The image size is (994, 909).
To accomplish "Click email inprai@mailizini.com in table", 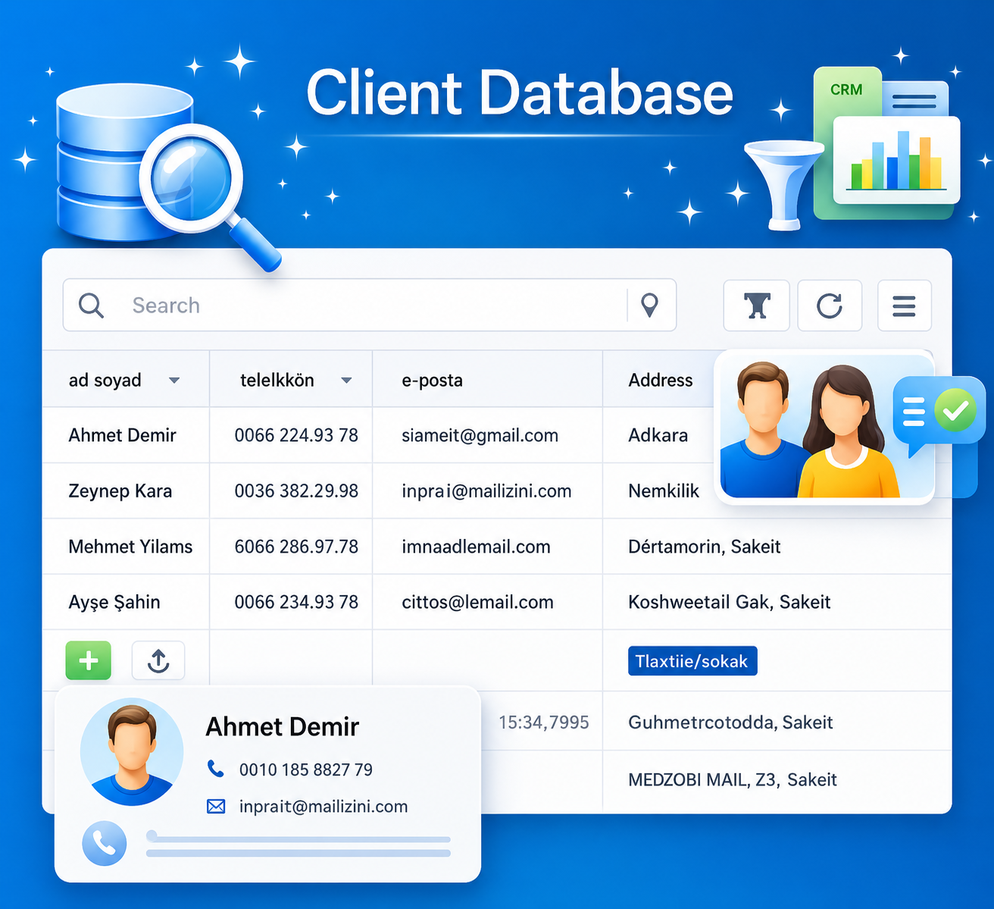I will (486, 491).
